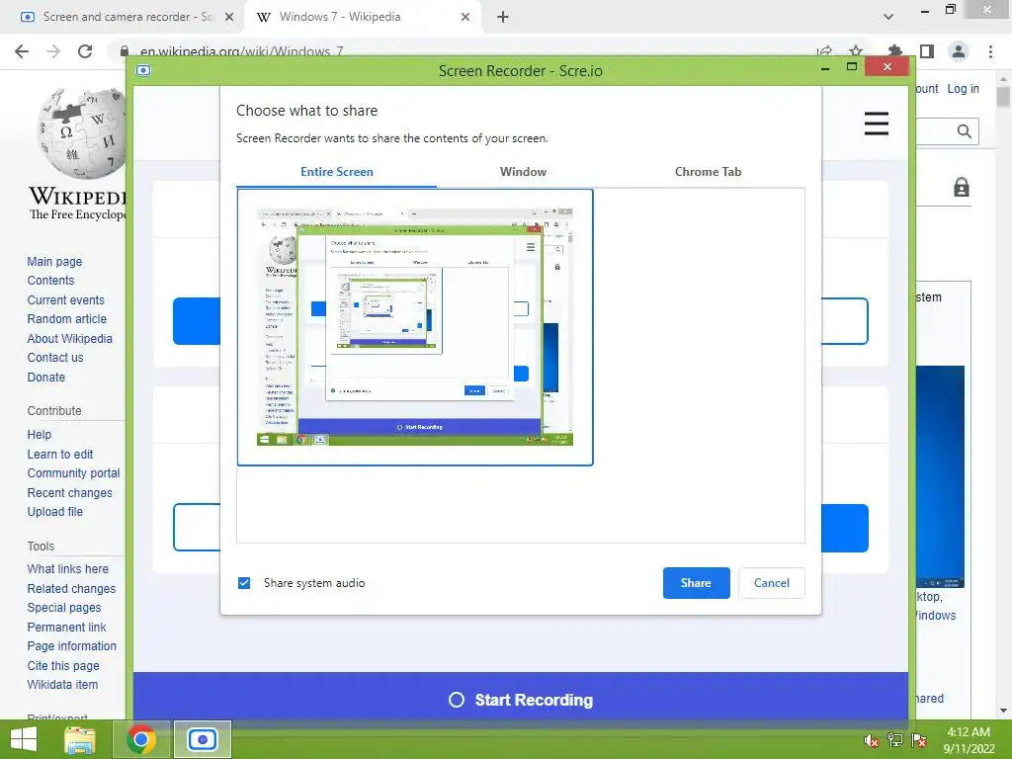This screenshot has width=1012, height=759.
Task: Open Wikipedia Contents link
Action: (50, 280)
